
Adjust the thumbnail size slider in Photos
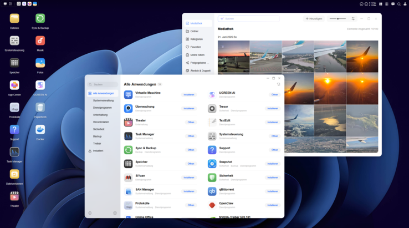pyautogui.click(x=338, y=18)
